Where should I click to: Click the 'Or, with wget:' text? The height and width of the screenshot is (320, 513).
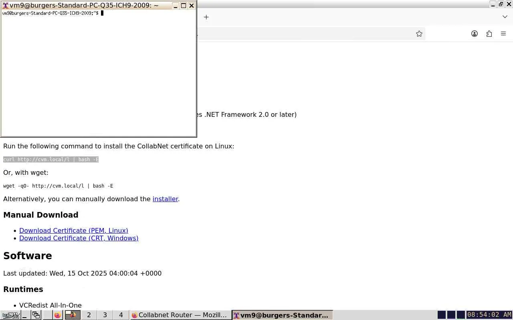click(x=26, y=172)
